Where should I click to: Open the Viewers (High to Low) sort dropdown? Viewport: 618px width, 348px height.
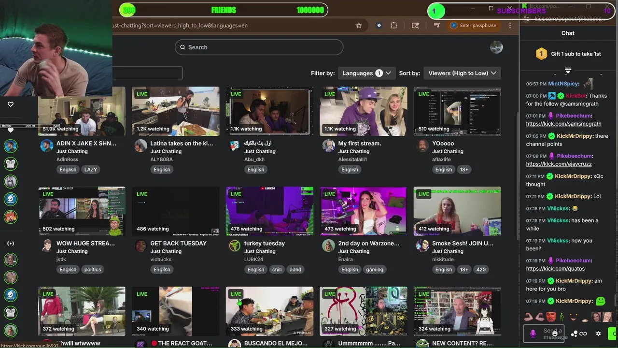(462, 73)
